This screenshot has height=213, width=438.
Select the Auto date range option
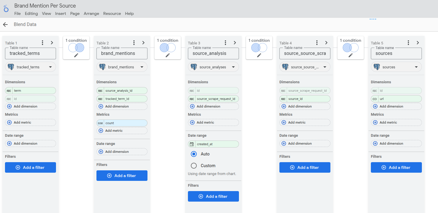(x=194, y=154)
